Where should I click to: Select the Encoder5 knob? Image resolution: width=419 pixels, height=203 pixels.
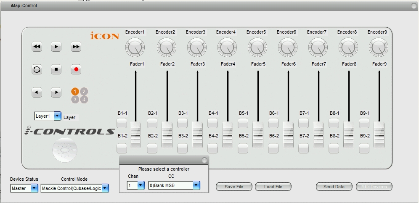coord(257,47)
